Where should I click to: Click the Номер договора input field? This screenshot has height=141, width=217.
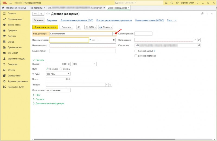[69, 40]
